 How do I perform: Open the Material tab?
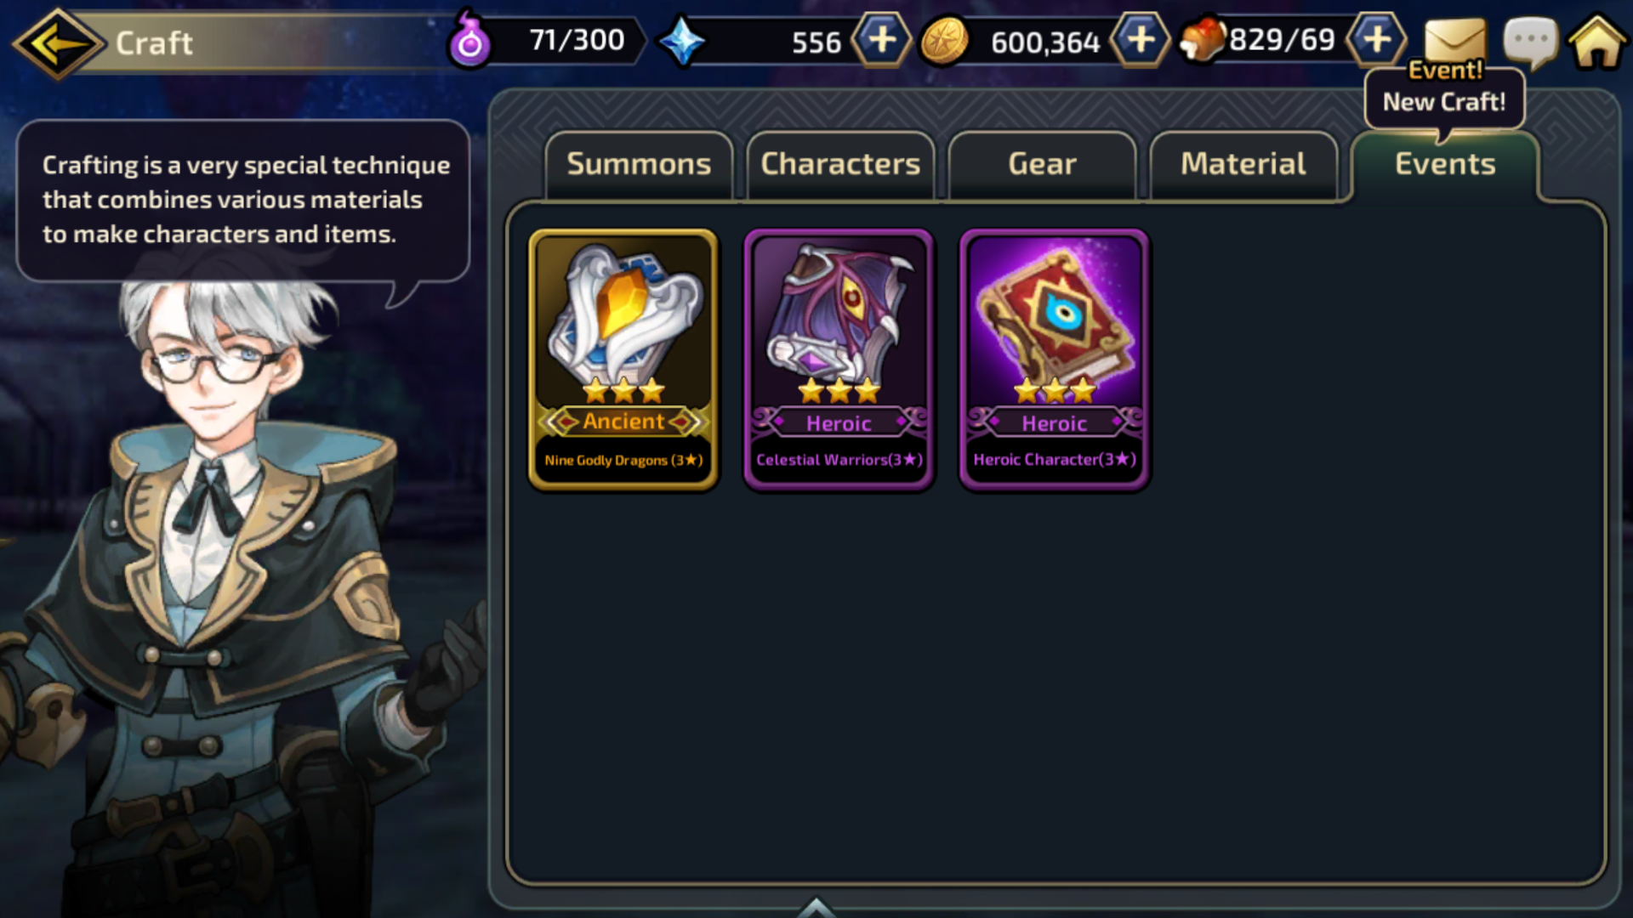(x=1243, y=165)
